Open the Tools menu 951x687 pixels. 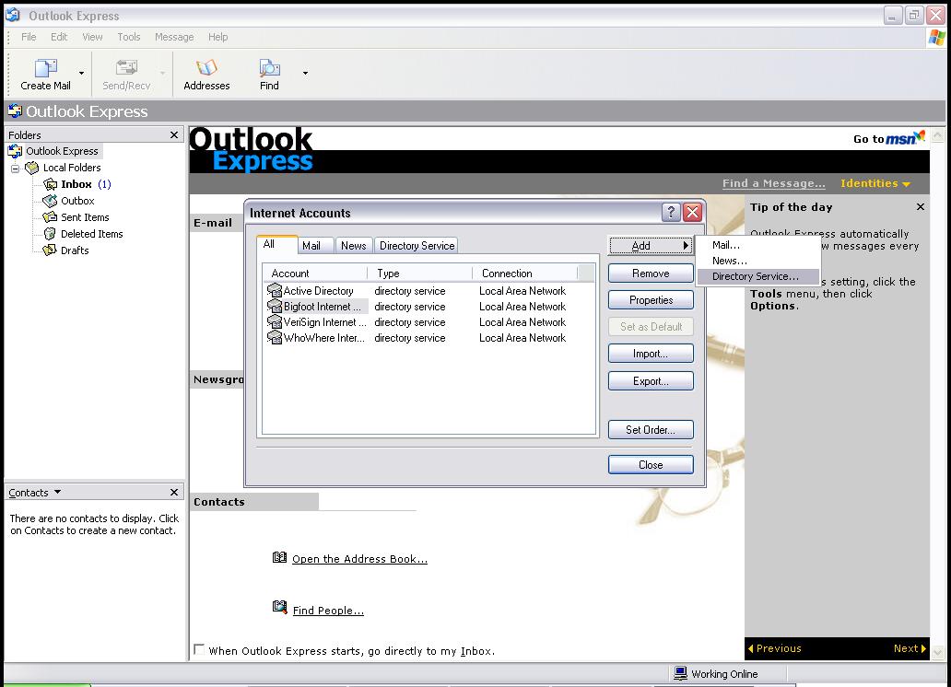tap(129, 37)
